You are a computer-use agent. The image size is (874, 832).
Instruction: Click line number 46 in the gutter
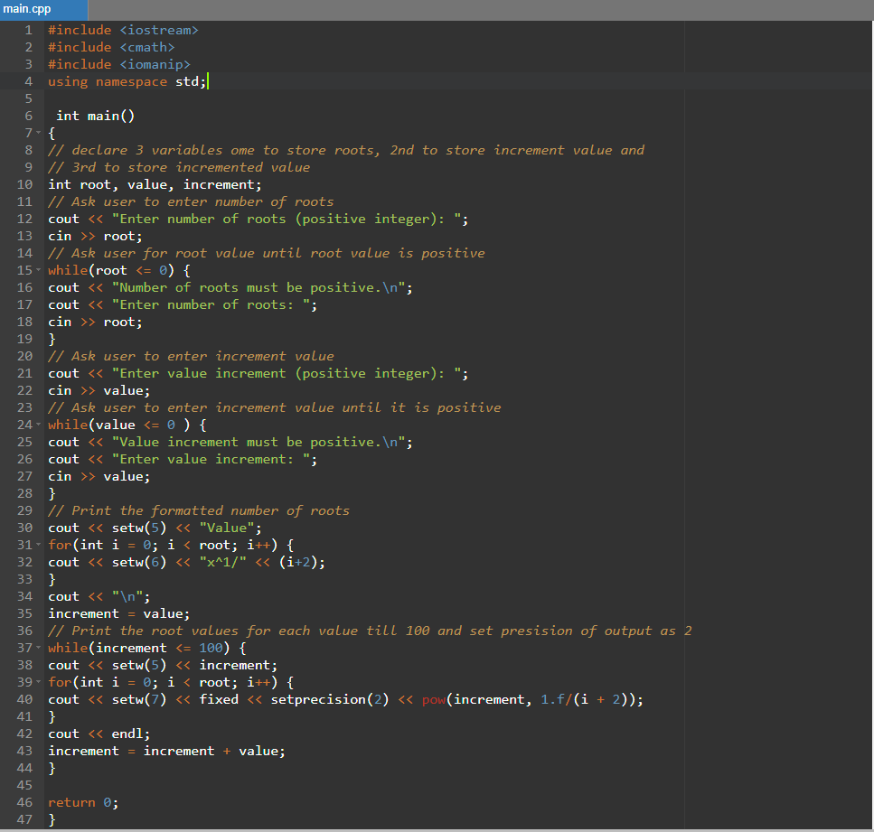coord(24,802)
